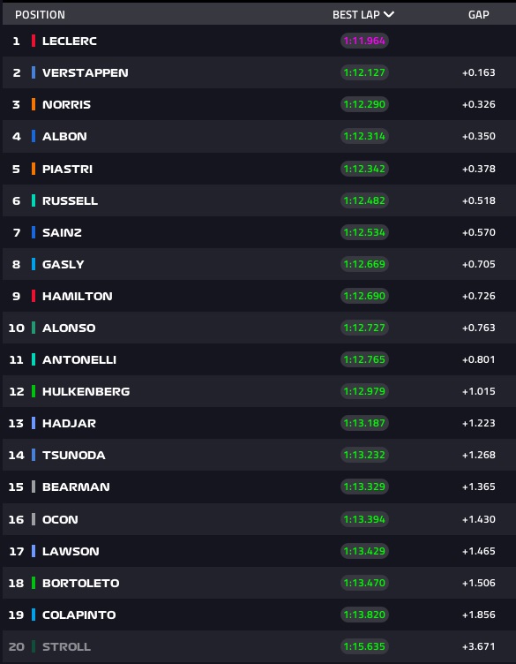Click Hamilton's 1:12.690 best lap
Screen dimensions: 516x664
click(364, 296)
